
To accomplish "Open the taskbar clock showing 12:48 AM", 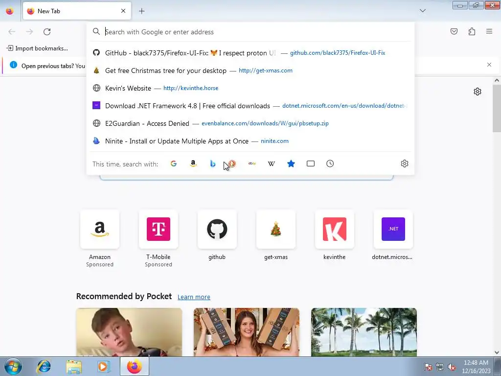I will click(x=476, y=367).
